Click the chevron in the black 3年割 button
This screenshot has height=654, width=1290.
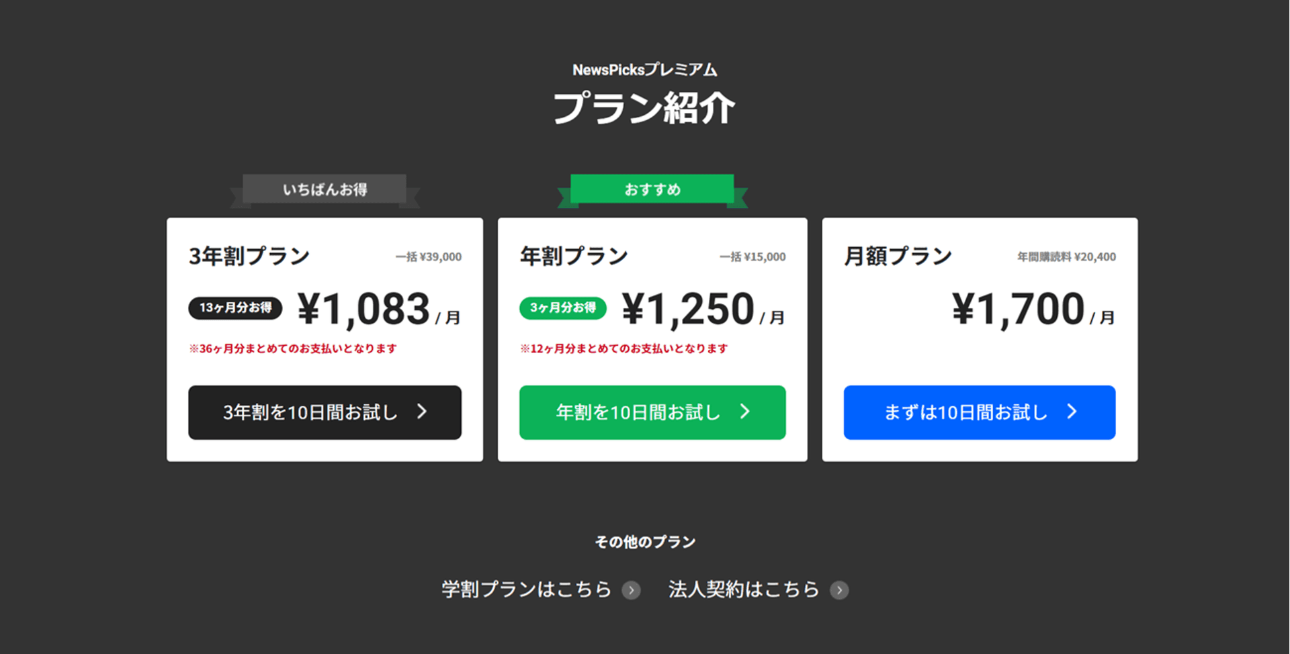point(422,412)
